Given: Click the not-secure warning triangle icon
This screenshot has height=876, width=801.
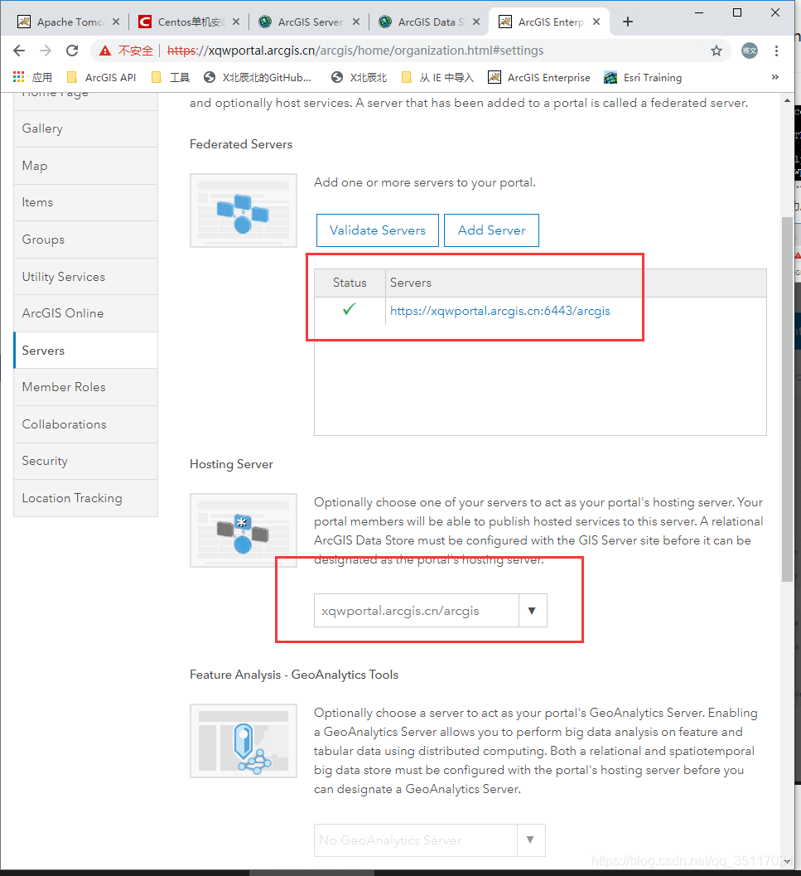Looking at the screenshot, I should pyautogui.click(x=105, y=51).
